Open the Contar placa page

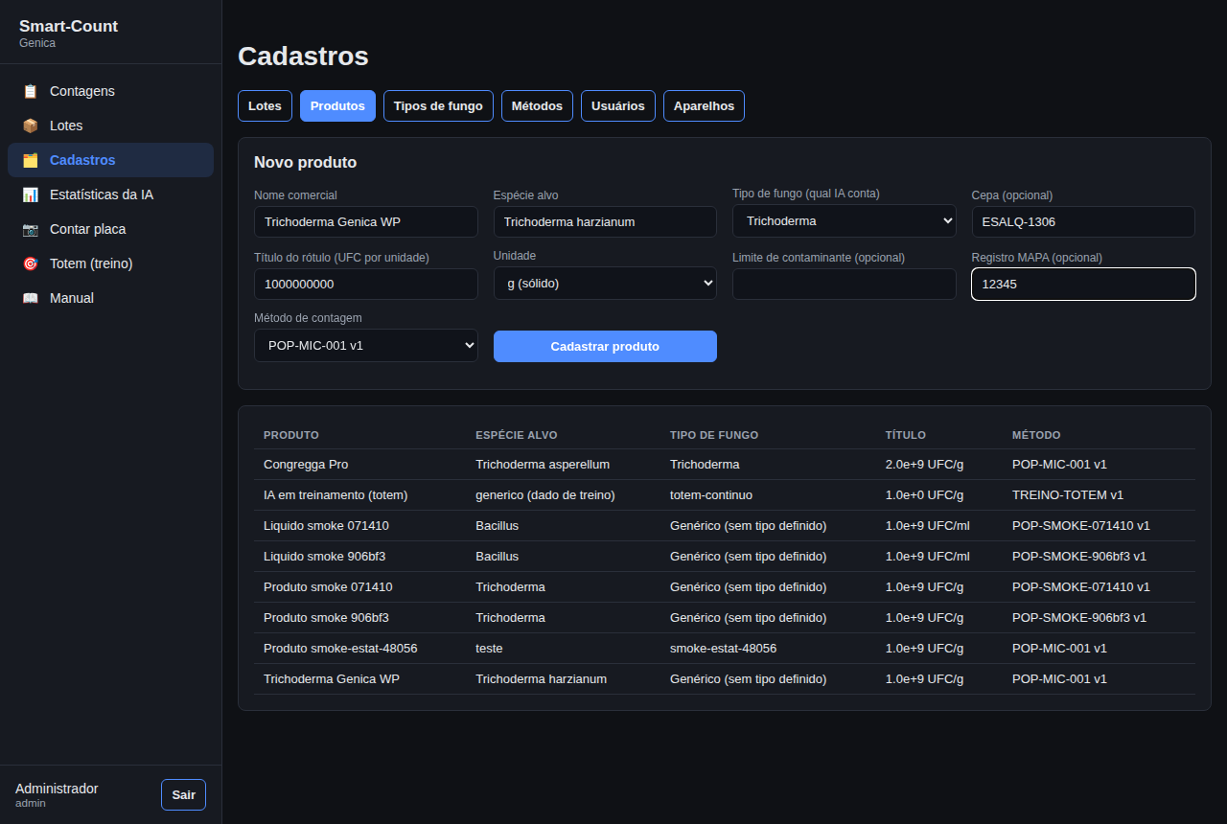111,229
